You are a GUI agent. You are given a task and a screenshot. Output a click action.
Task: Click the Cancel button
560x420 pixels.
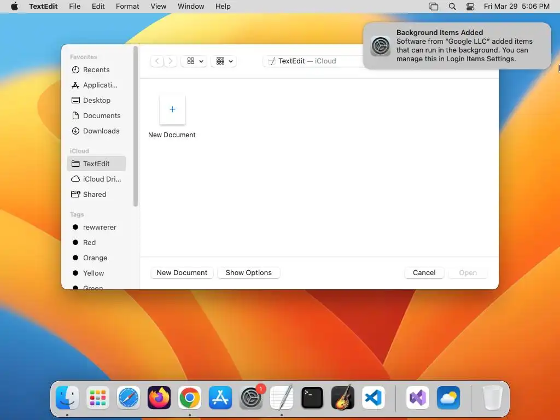click(x=424, y=273)
